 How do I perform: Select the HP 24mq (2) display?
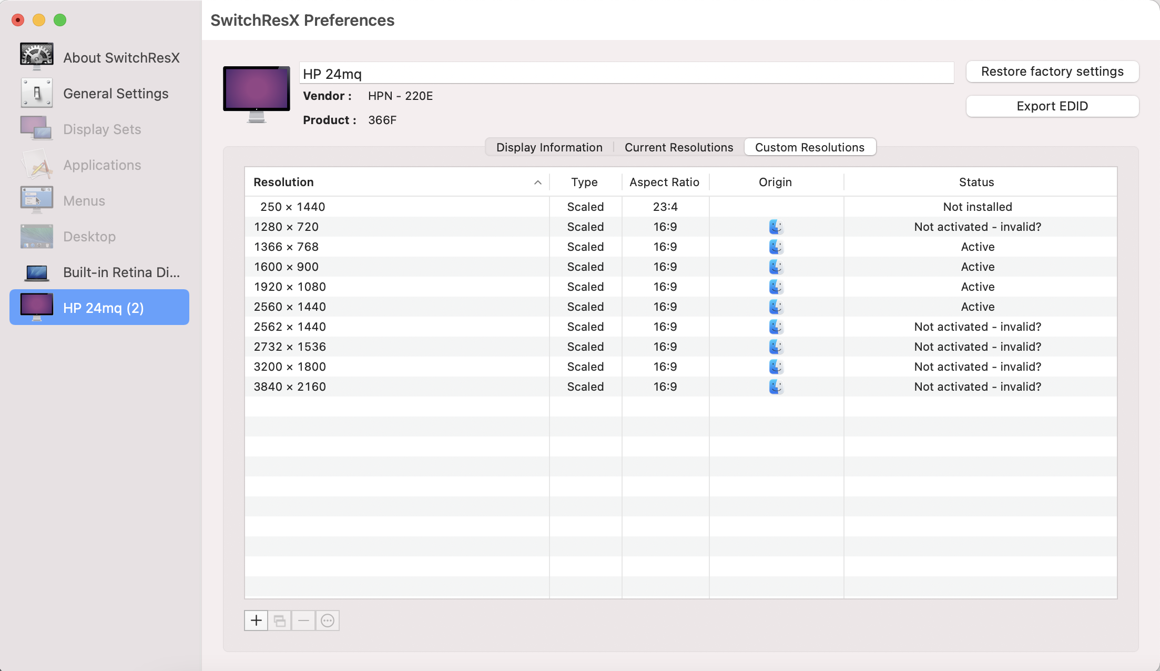pyautogui.click(x=103, y=308)
